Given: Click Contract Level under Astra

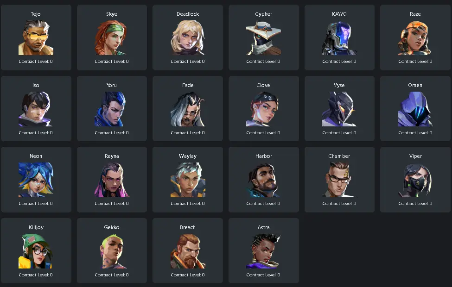Looking at the screenshot, I should click(263, 275).
